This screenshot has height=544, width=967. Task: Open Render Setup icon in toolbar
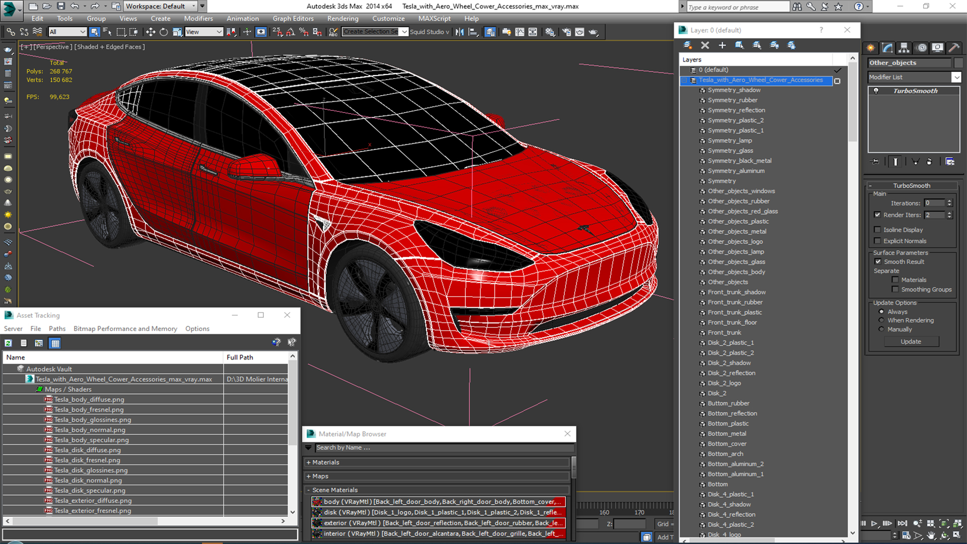(x=567, y=32)
